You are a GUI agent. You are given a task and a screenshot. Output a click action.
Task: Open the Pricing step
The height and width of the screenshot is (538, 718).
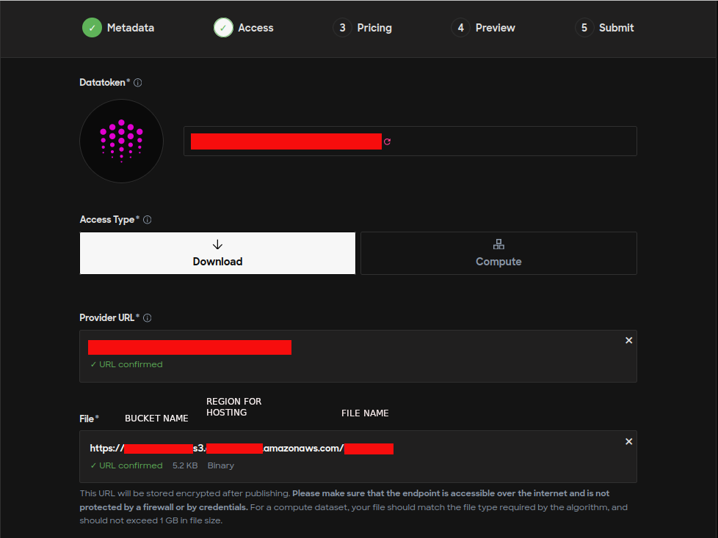374,28
